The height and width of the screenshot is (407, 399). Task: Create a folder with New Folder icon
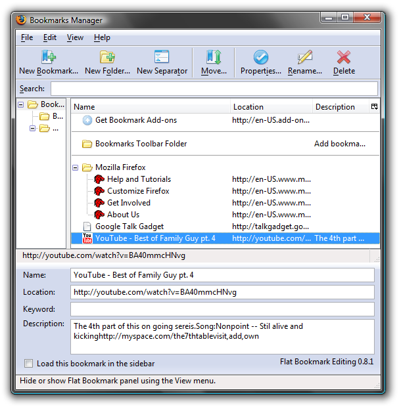click(x=107, y=57)
